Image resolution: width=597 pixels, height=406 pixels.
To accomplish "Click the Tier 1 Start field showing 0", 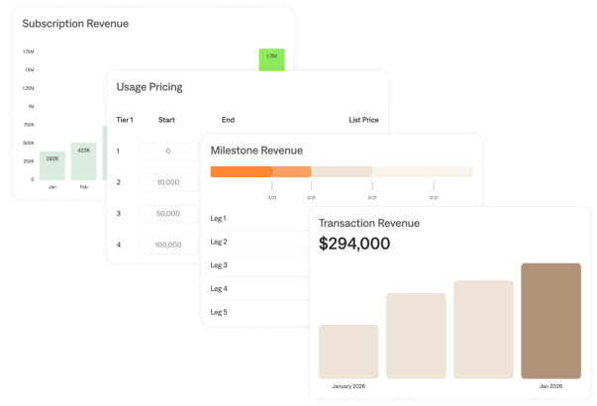I will 167,151.
